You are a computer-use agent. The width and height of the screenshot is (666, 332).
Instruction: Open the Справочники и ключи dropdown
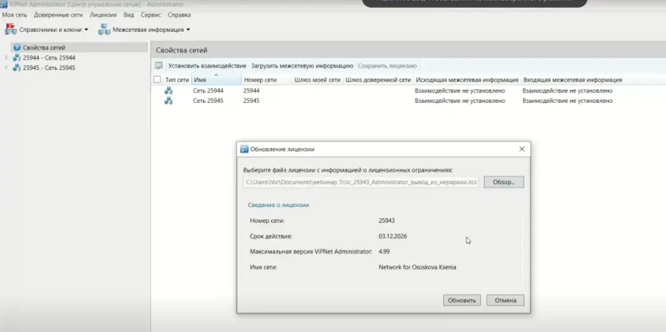tap(87, 30)
